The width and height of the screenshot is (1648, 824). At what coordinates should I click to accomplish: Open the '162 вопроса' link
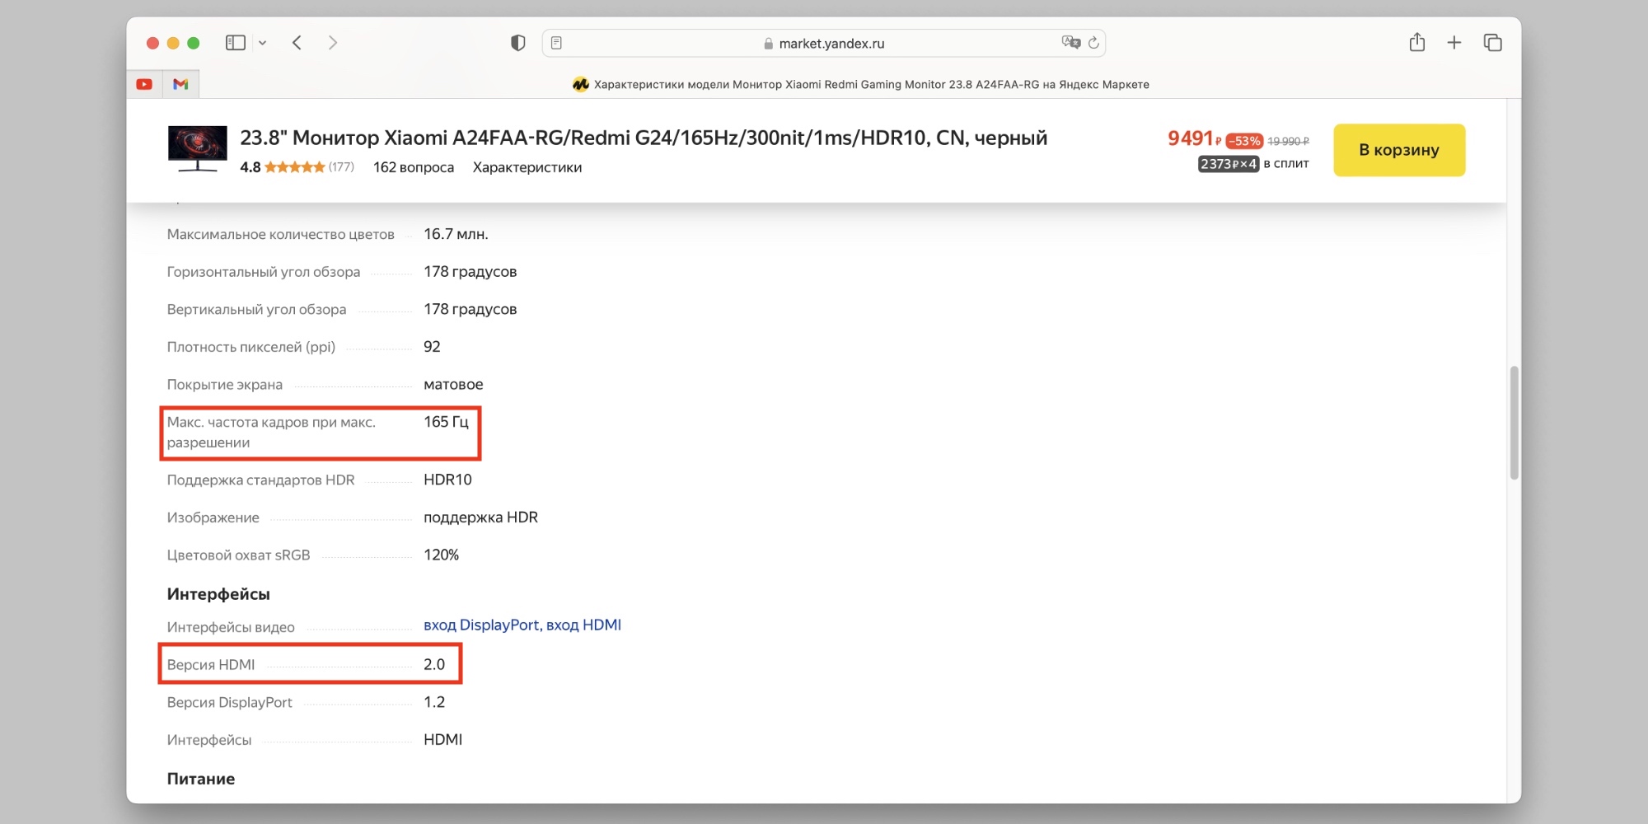pyautogui.click(x=414, y=167)
